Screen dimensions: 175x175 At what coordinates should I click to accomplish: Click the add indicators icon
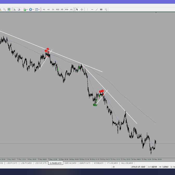[24, 9]
